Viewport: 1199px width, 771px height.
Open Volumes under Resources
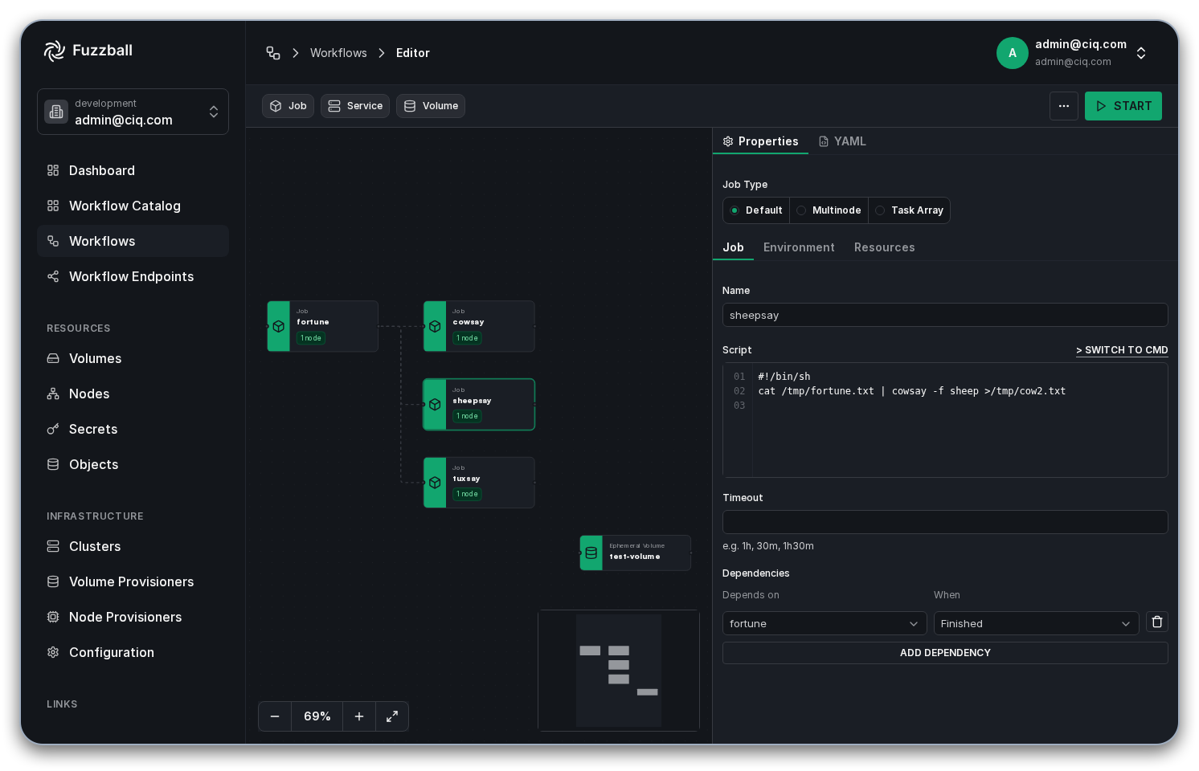pos(133,358)
